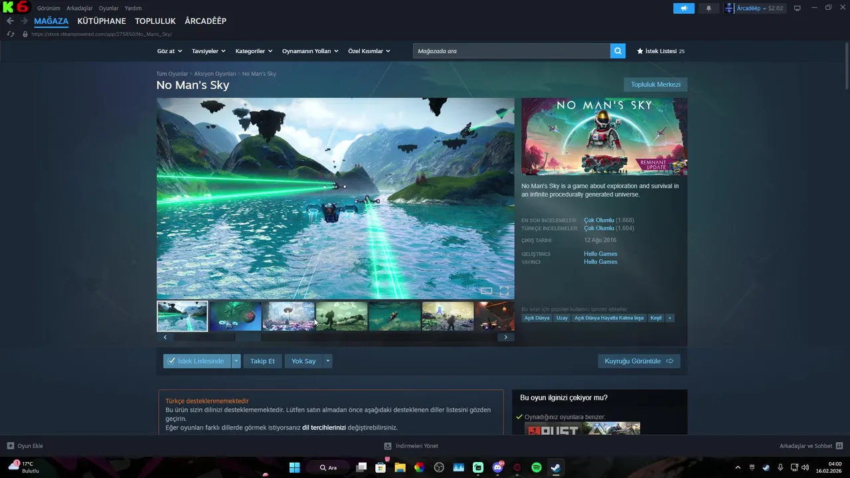The height and width of the screenshot is (478, 850).
Task: Open the Ärcadêêp account dropdown
Action: tap(755, 8)
